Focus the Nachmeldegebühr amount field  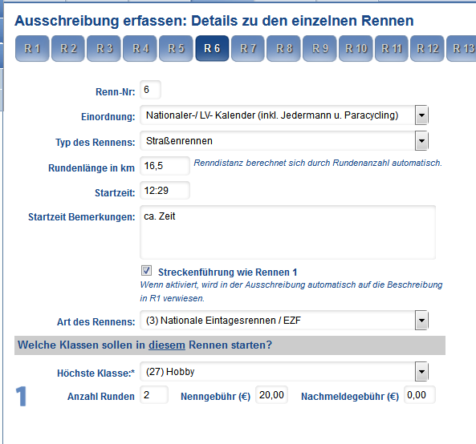pyautogui.click(x=419, y=395)
